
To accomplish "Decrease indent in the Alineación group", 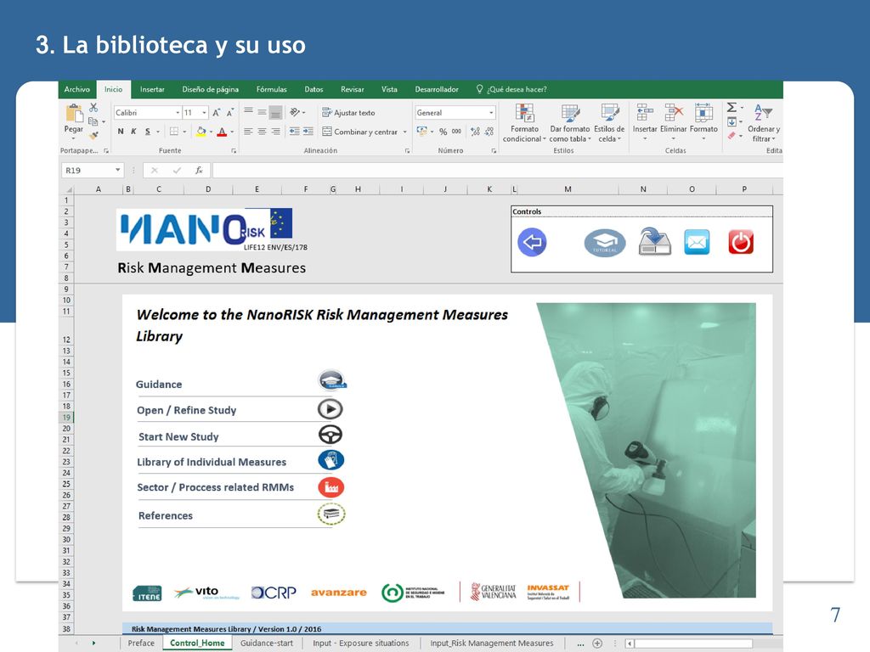I will click(294, 132).
